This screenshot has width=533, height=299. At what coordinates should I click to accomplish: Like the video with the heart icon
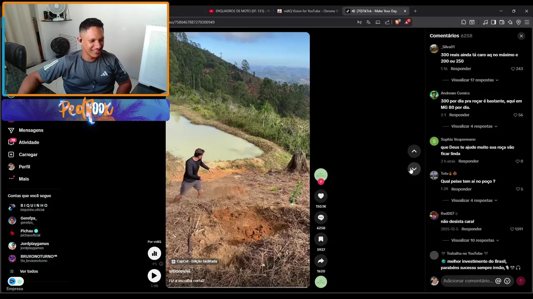tap(321, 196)
